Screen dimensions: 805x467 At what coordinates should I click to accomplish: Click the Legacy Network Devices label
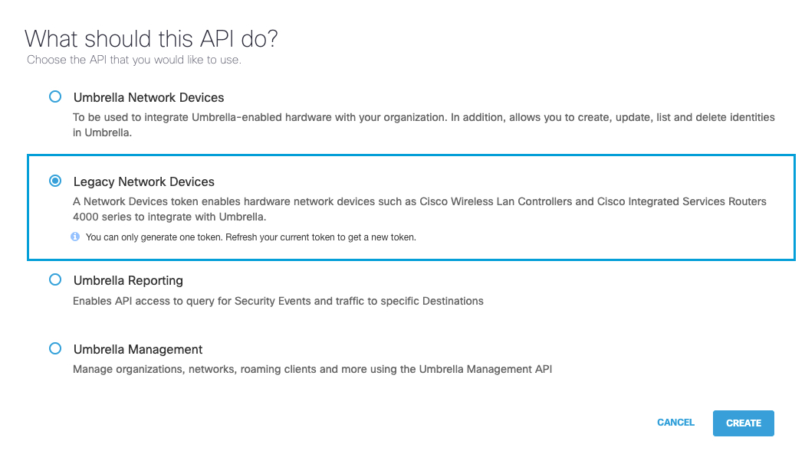point(144,181)
